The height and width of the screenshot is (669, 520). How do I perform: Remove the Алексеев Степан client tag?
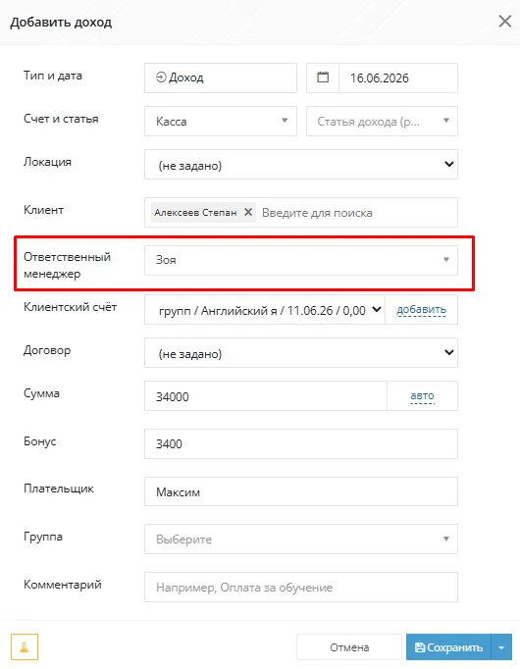click(x=248, y=212)
